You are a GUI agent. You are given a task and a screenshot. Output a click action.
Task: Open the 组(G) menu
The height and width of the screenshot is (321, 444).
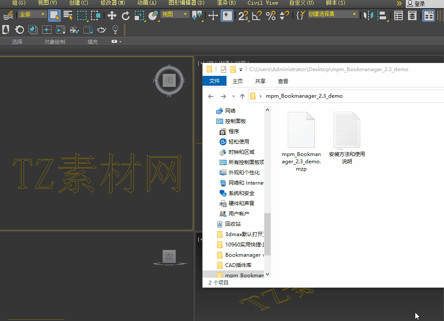[x=19, y=3]
